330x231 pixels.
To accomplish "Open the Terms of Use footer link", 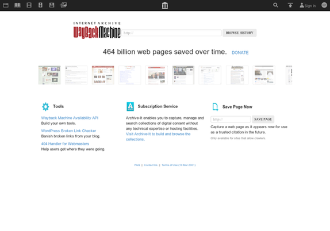I will (x=179, y=165).
